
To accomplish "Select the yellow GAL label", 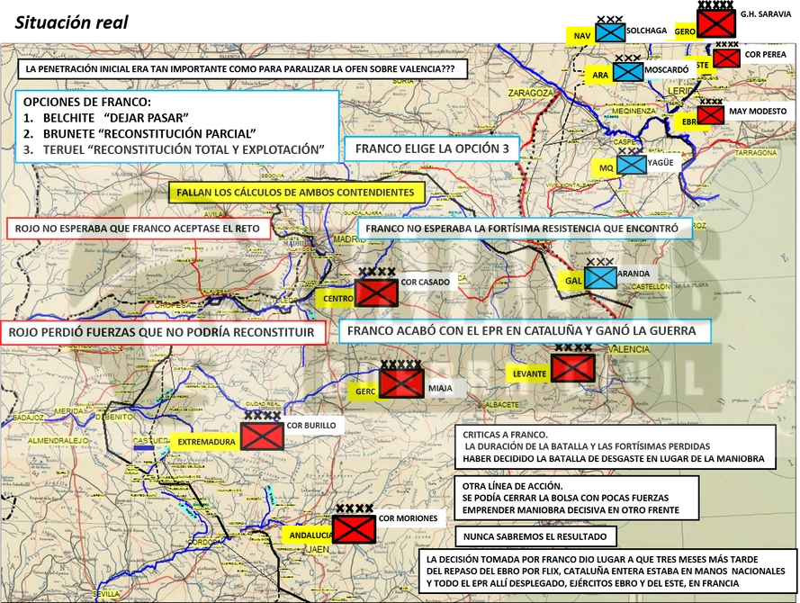I will (572, 281).
